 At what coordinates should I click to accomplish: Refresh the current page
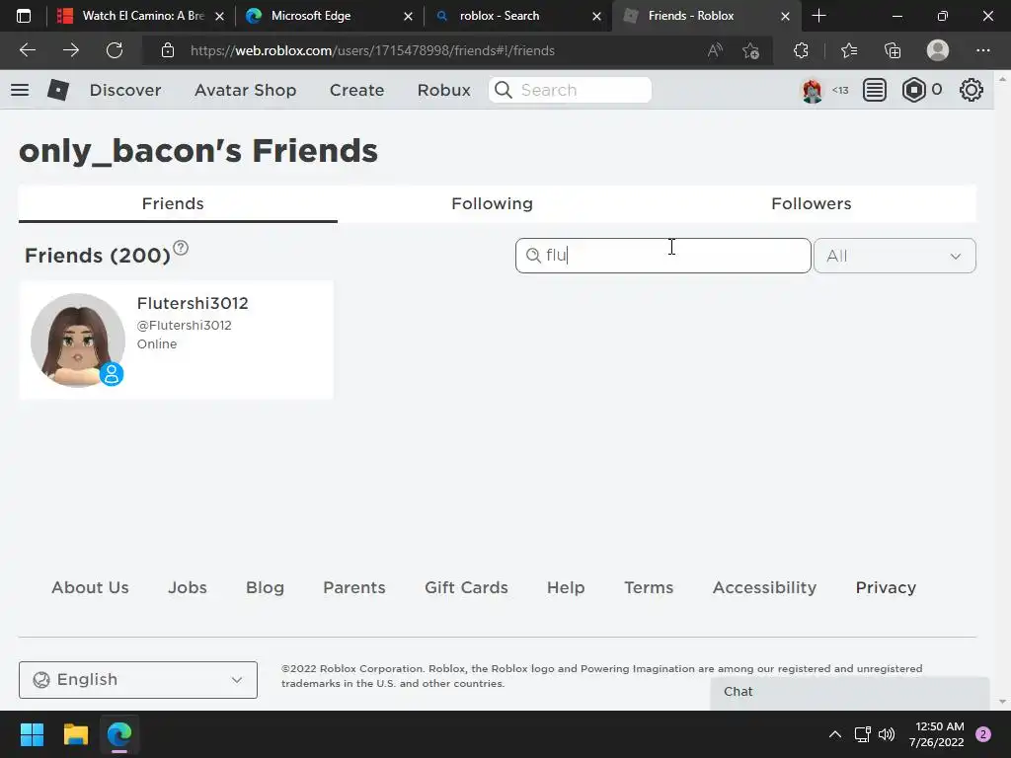tap(115, 50)
